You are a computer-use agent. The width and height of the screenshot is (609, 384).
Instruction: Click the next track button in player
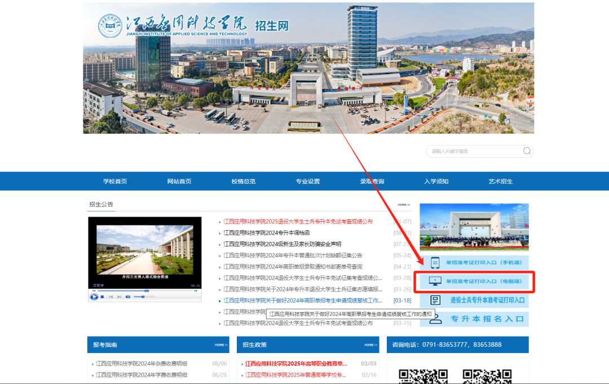click(119, 297)
